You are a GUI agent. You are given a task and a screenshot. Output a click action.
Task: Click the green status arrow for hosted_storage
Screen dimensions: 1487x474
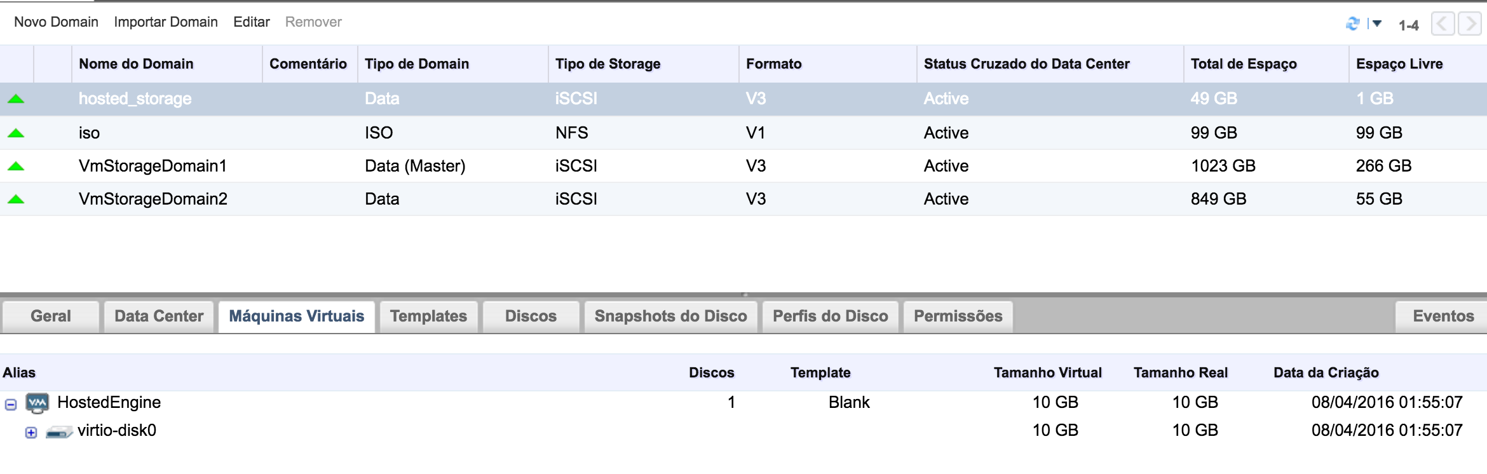click(16, 99)
